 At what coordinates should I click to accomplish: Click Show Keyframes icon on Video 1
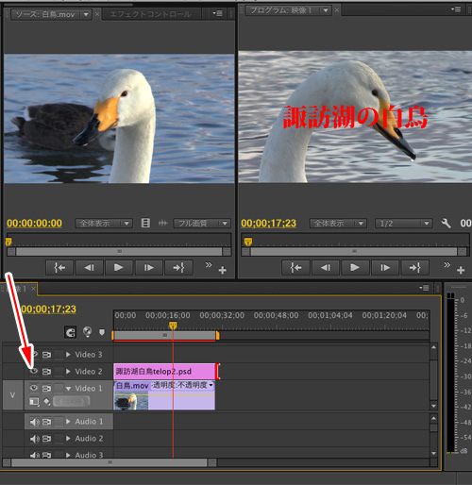47,402
